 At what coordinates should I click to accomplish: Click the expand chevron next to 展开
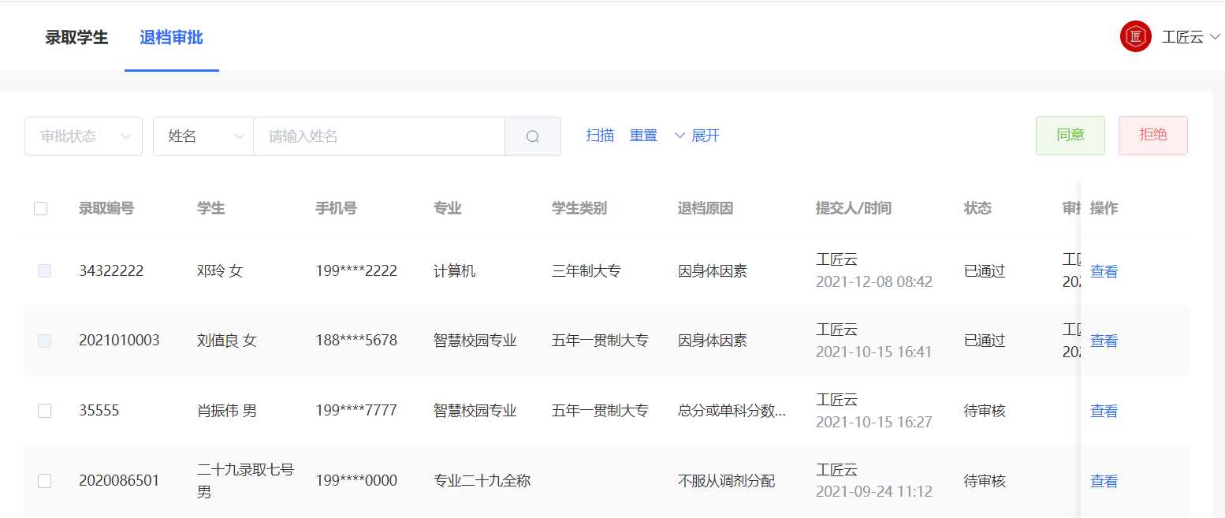click(x=680, y=136)
